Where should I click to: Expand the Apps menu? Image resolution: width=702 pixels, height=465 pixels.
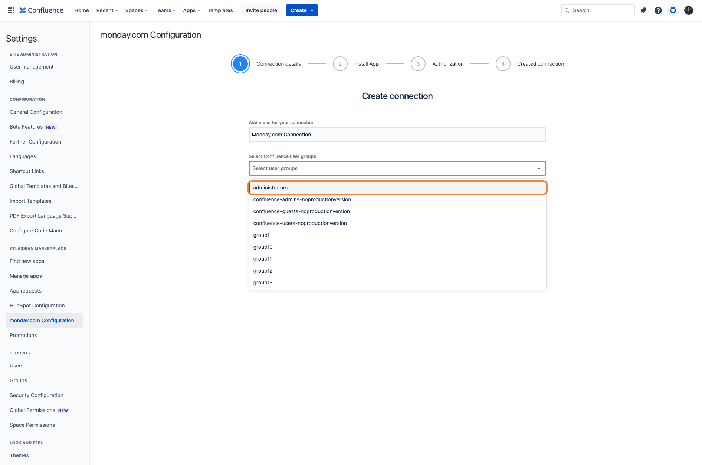pyautogui.click(x=192, y=10)
